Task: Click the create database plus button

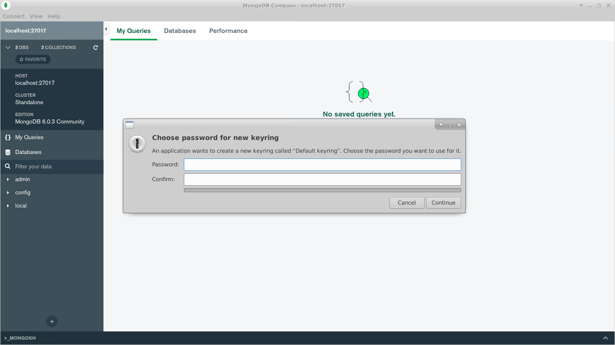Action: point(52,322)
